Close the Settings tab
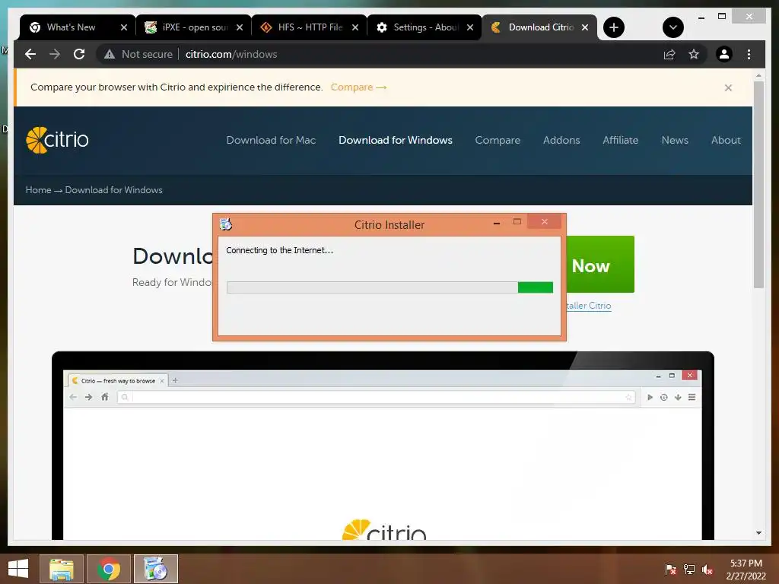 point(470,27)
